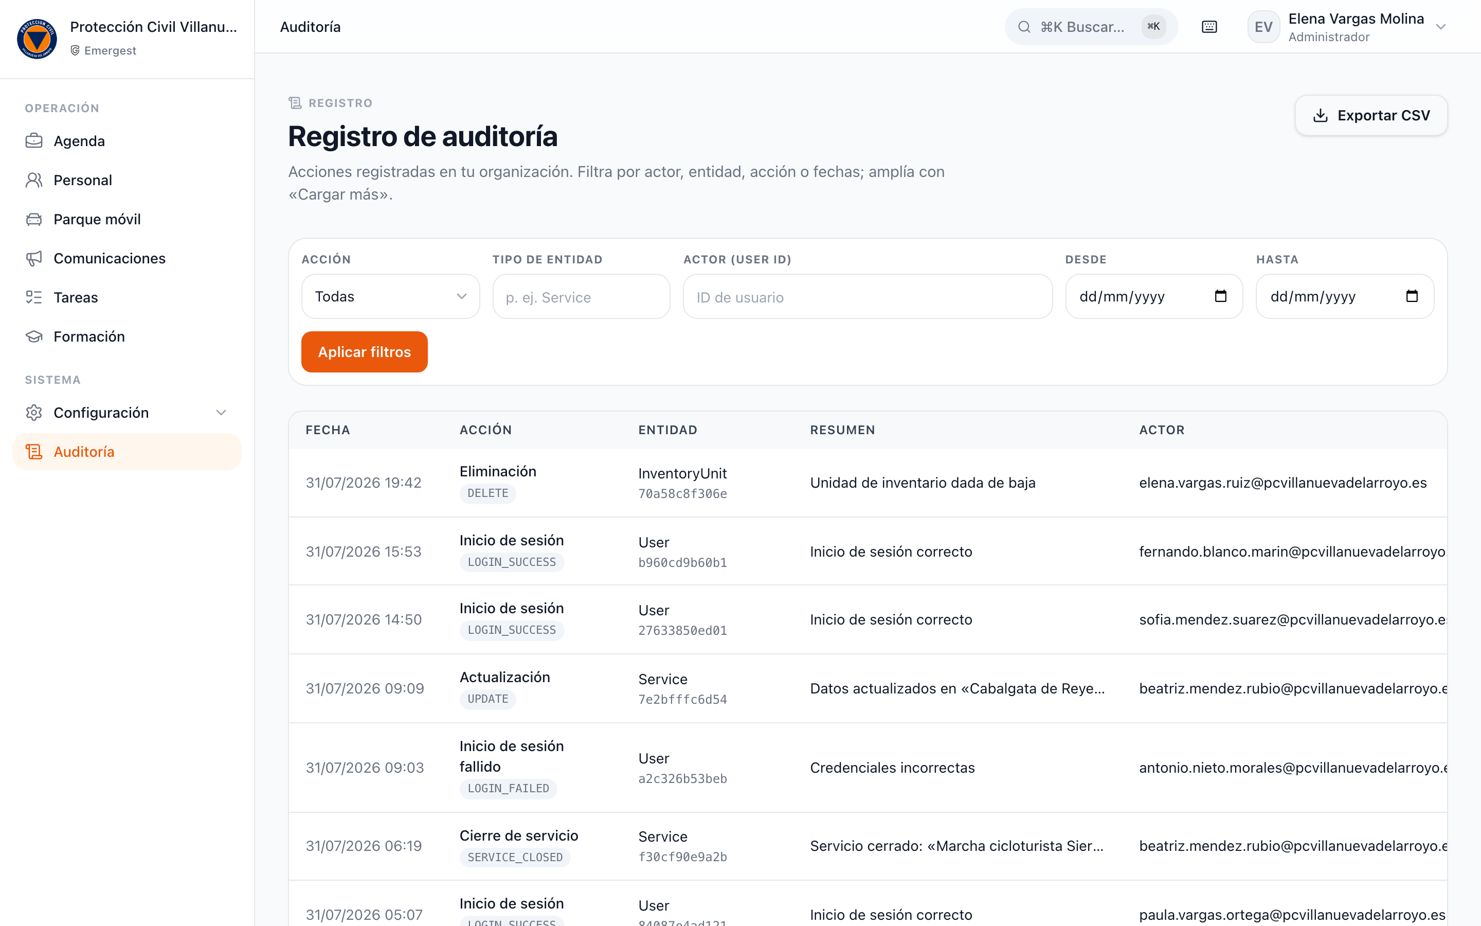The image size is (1481, 926).
Task: Open the Agenda section
Action: point(127,141)
